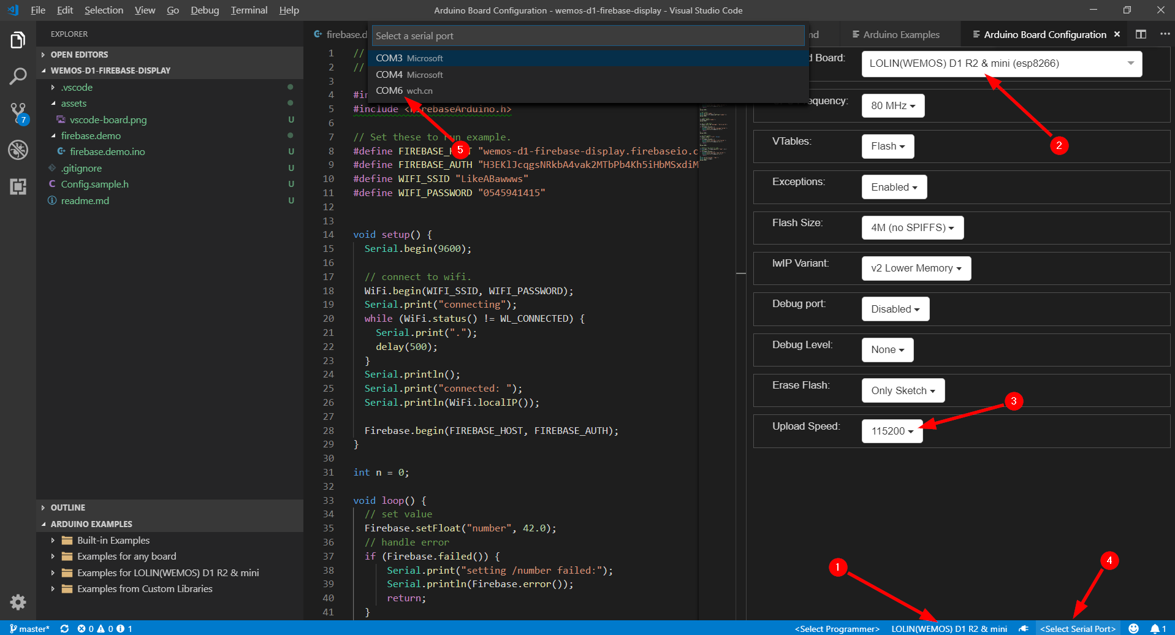Screen dimensions: 1175x635
Task: Open the Exceptions Enabled dropdown
Action: coord(894,187)
